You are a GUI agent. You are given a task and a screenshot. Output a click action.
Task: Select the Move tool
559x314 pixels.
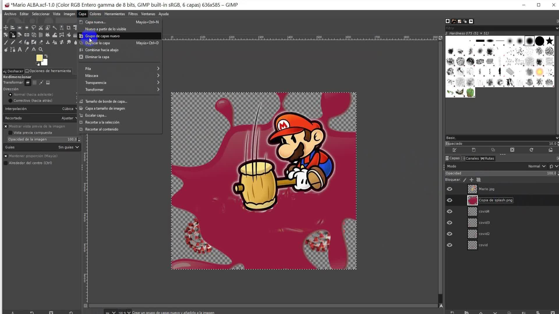coord(6,28)
